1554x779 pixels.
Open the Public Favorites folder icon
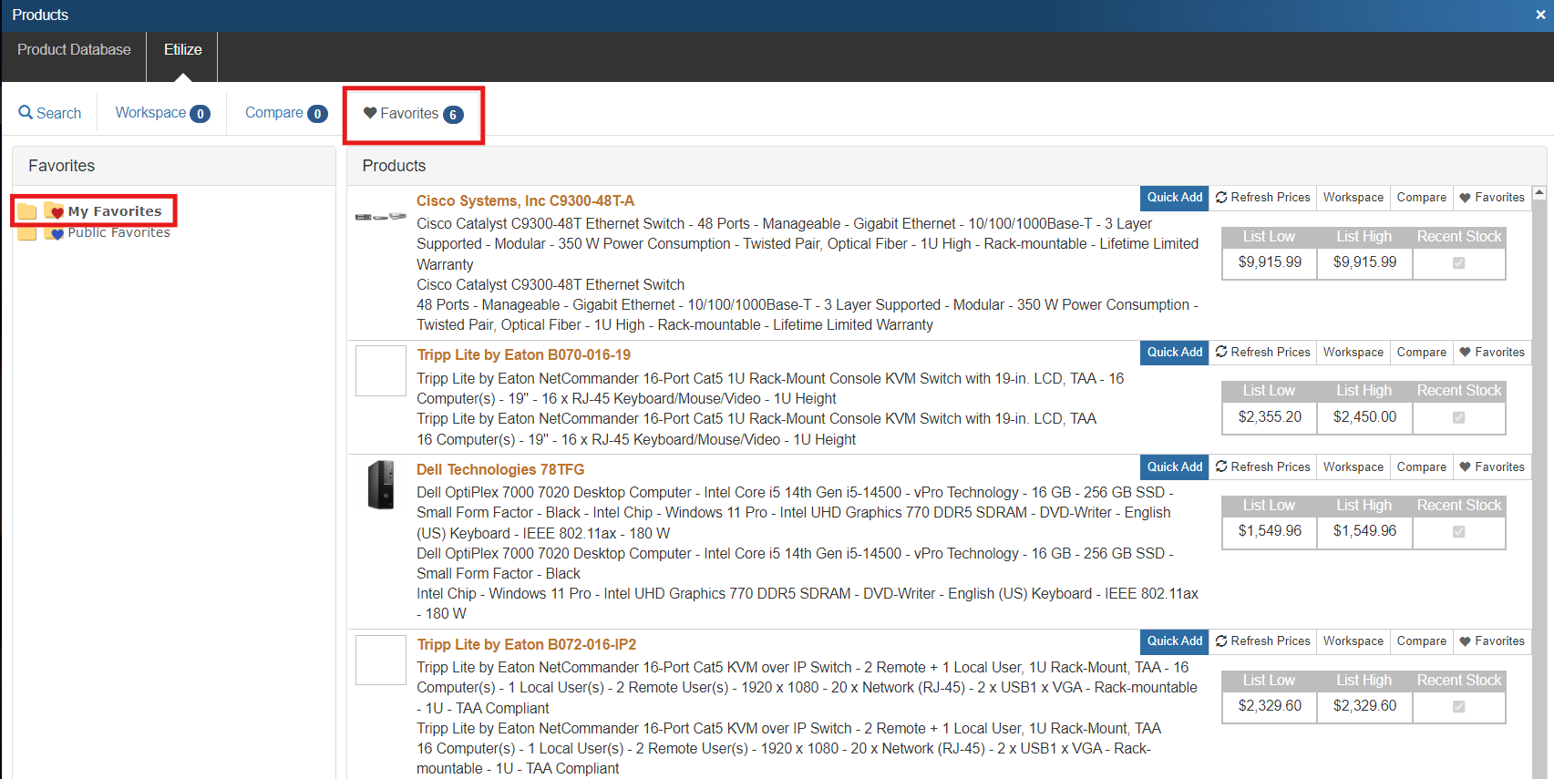[x=55, y=233]
